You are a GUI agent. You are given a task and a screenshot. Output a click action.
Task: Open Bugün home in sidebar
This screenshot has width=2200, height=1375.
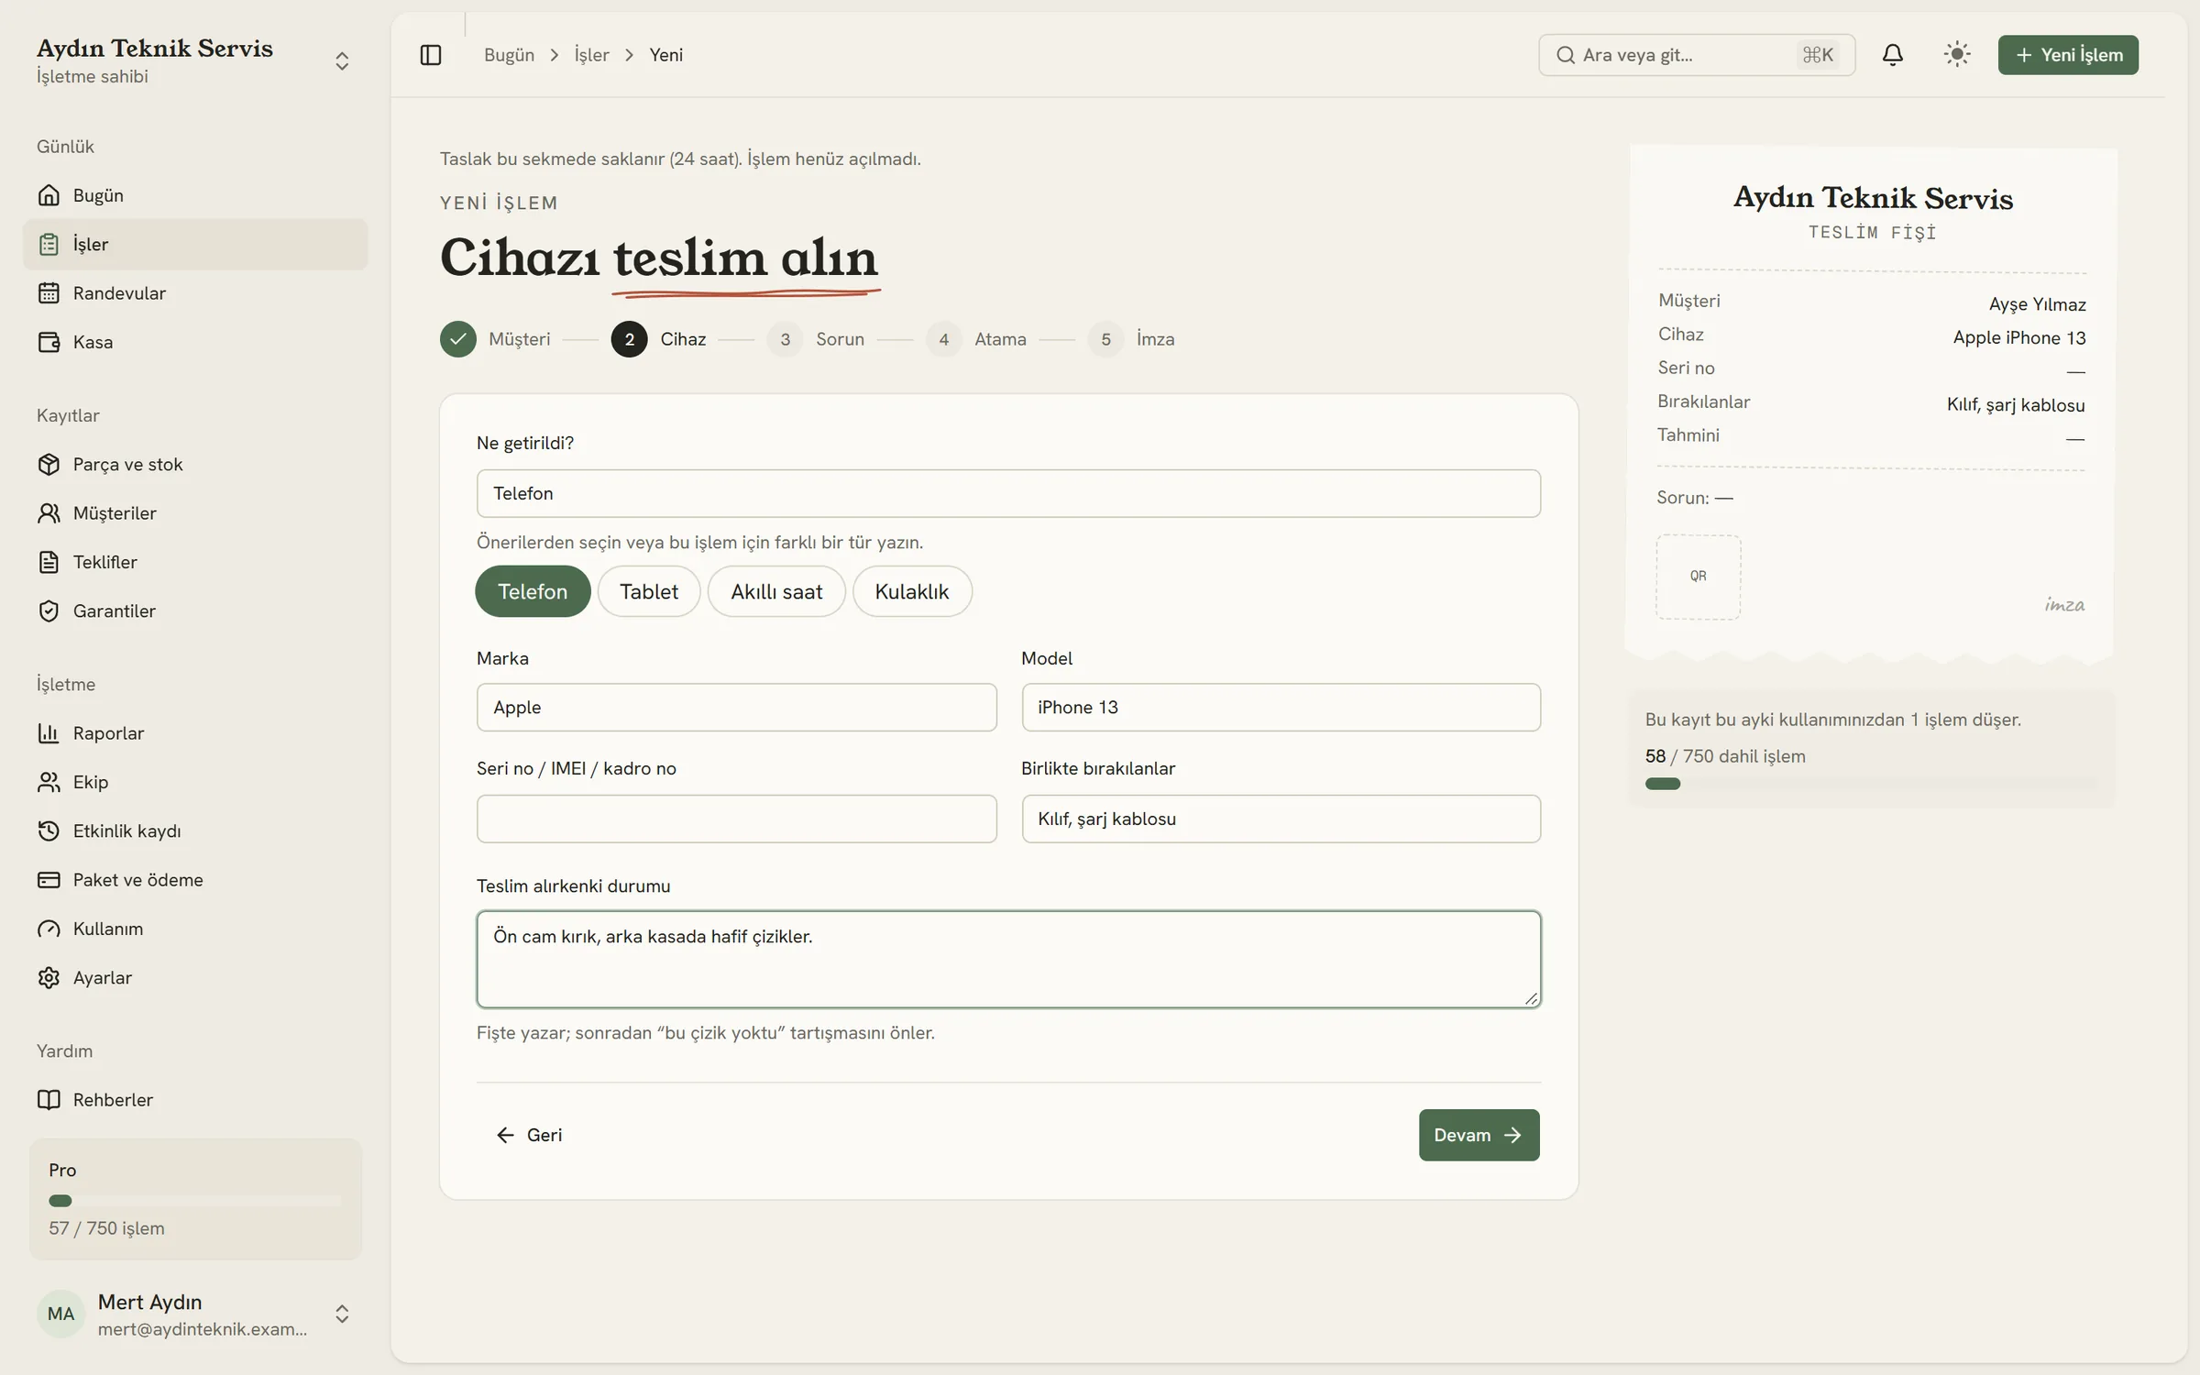tap(195, 195)
